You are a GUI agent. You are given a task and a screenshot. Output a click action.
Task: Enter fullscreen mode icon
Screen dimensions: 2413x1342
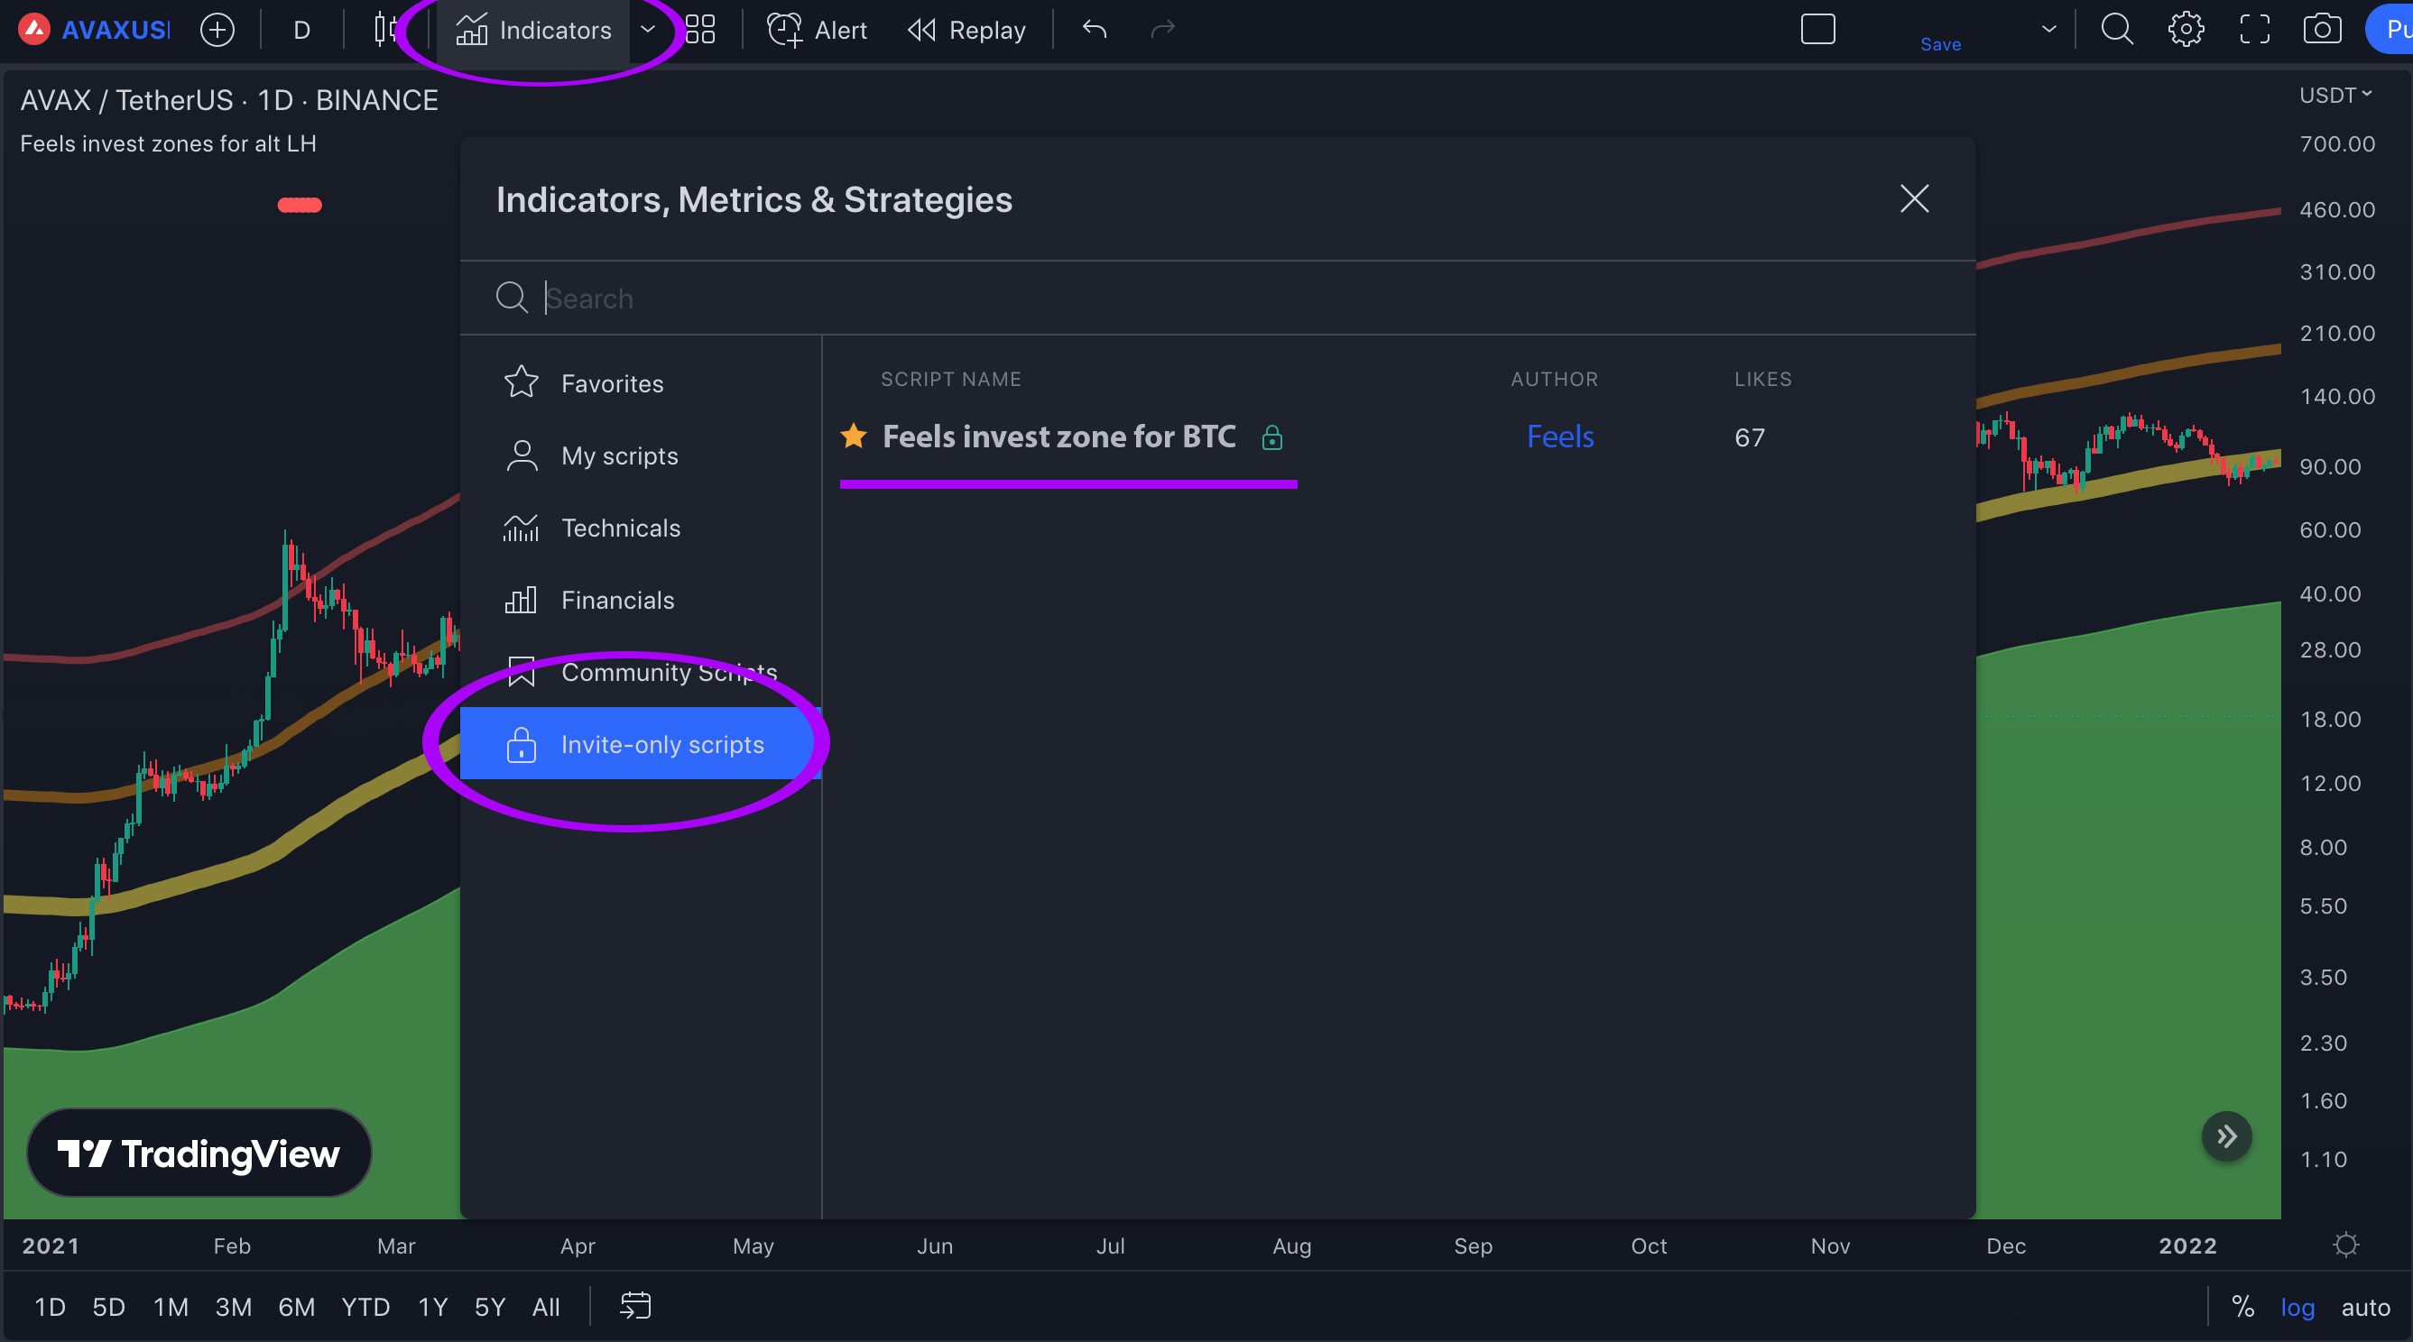(2255, 30)
